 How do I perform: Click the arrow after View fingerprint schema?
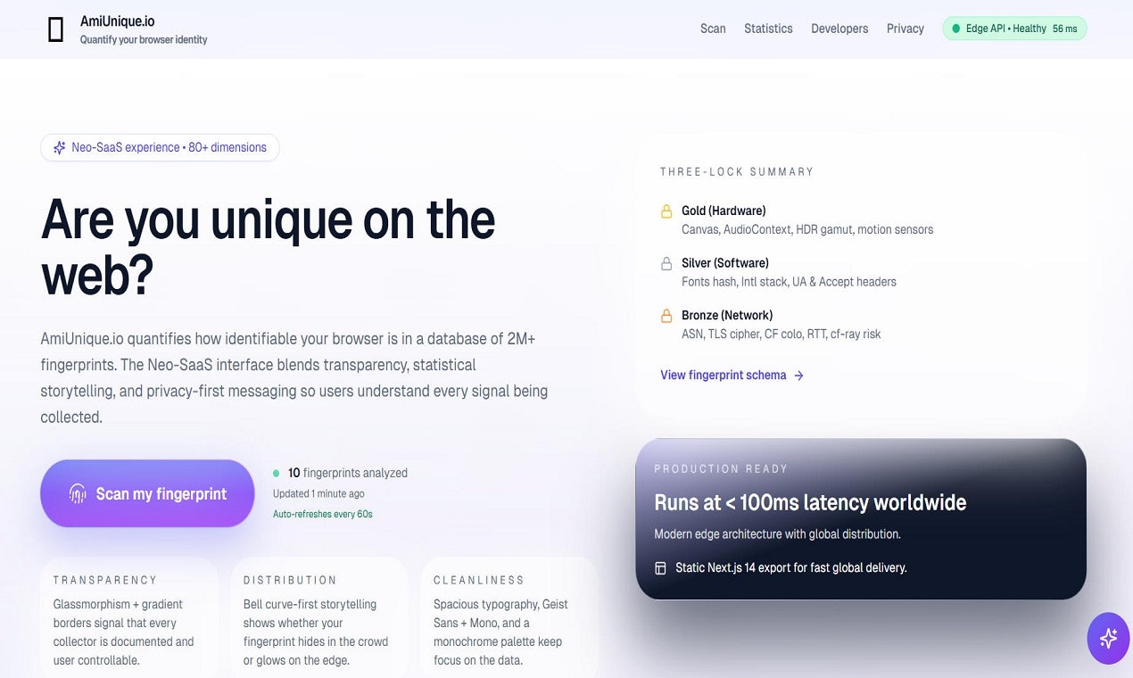click(800, 376)
